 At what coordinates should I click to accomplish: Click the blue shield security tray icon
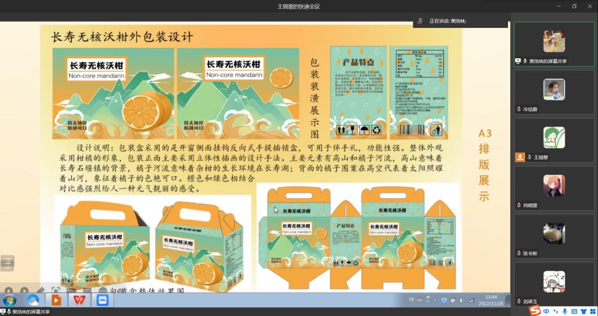[x=444, y=300]
